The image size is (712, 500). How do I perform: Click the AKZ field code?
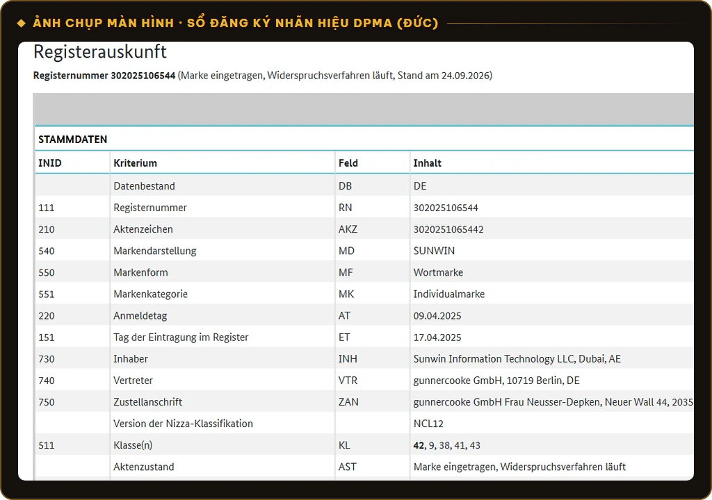(x=348, y=229)
